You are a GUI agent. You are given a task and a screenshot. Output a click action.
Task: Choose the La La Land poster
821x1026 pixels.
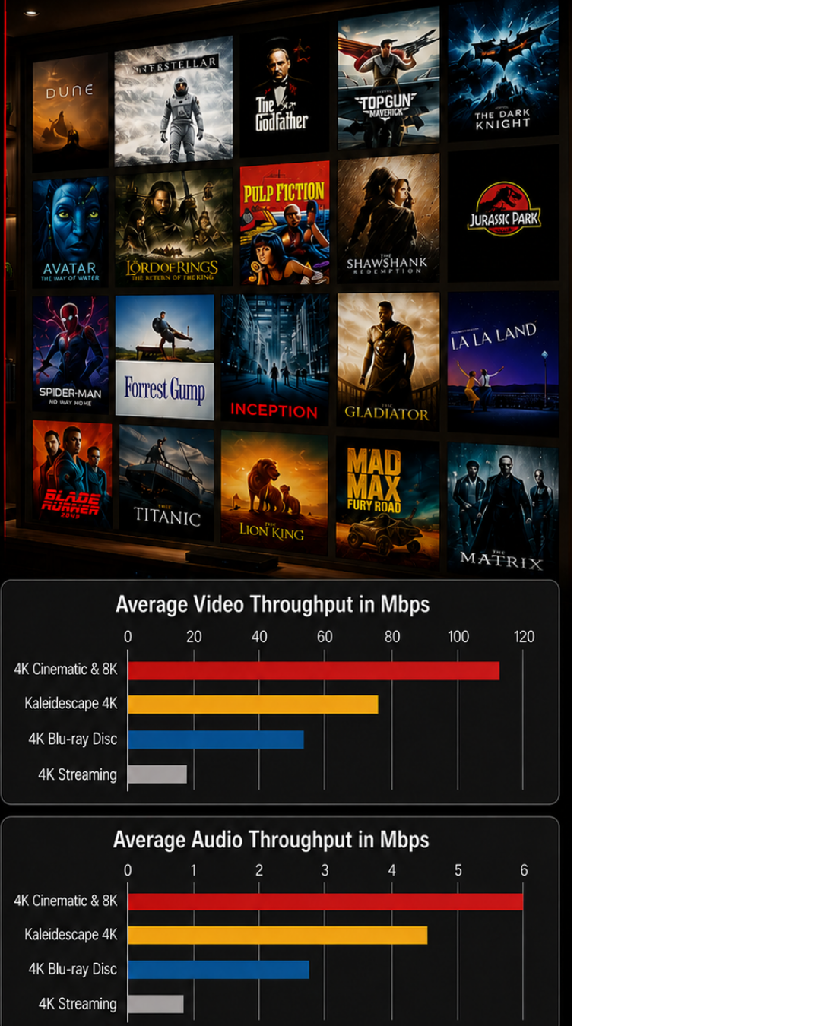coord(503,363)
